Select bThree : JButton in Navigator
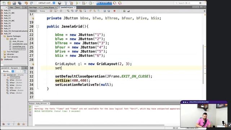231x130 pixels. point(17,90)
